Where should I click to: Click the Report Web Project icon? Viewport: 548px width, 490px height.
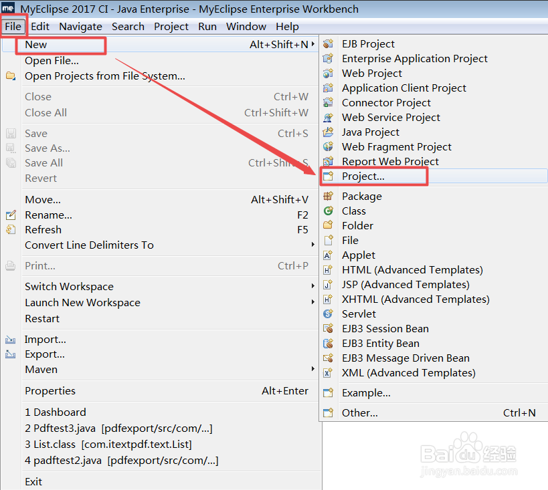pos(328,161)
